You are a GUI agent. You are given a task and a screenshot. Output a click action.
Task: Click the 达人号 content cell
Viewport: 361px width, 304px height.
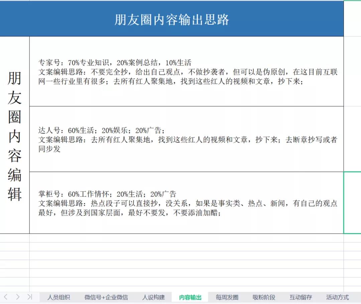click(x=187, y=139)
